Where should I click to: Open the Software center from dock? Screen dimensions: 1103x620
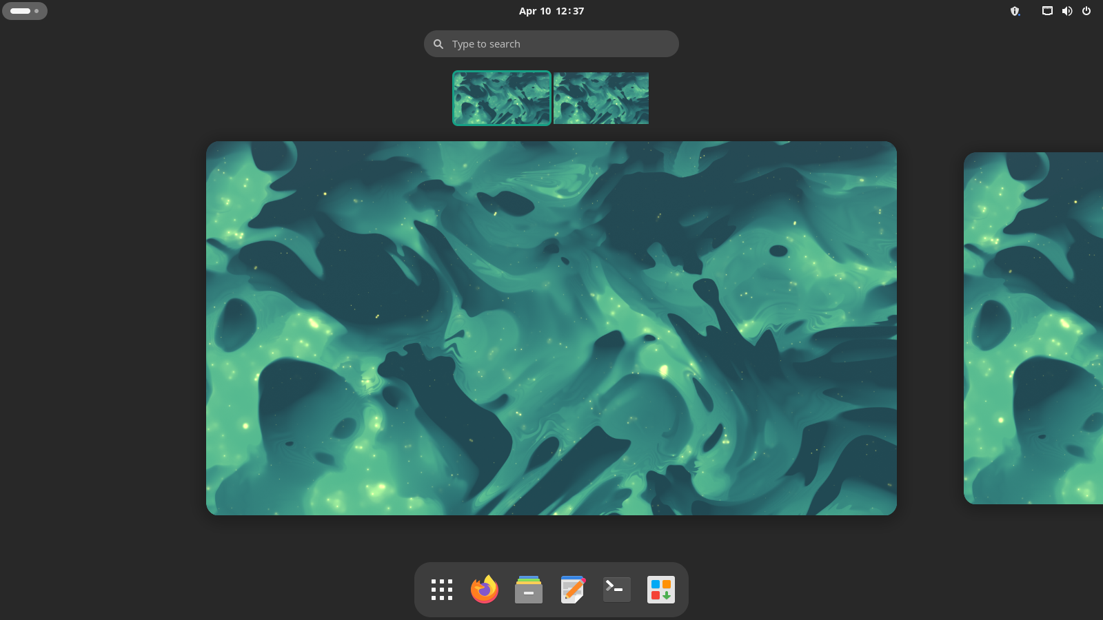661,590
